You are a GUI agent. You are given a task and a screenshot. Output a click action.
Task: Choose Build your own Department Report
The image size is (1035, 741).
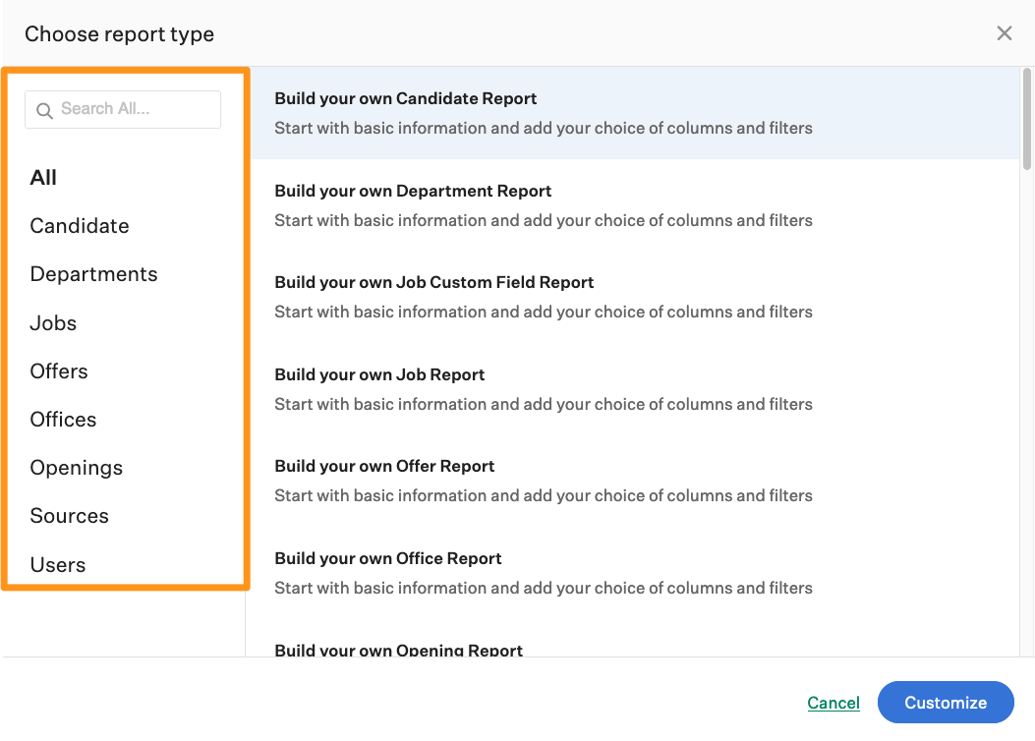click(635, 205)
